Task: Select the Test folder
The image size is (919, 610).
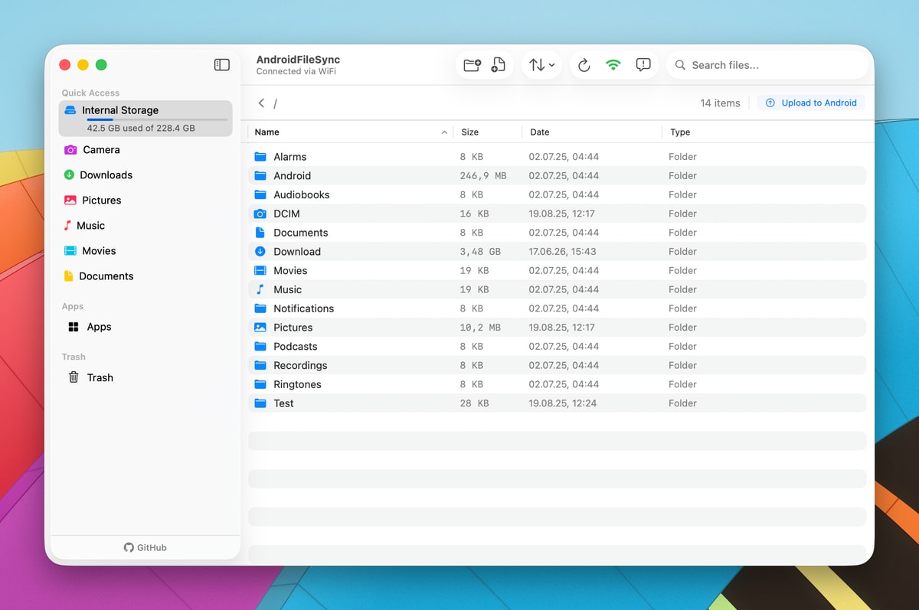Action: (x=558, y=403)
